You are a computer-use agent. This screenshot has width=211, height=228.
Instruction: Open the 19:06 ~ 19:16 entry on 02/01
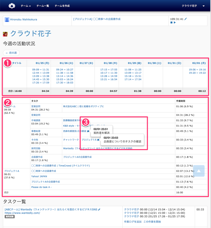197,69
